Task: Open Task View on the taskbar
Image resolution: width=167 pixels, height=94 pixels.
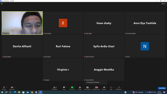Action: click(x=10, y=92)
